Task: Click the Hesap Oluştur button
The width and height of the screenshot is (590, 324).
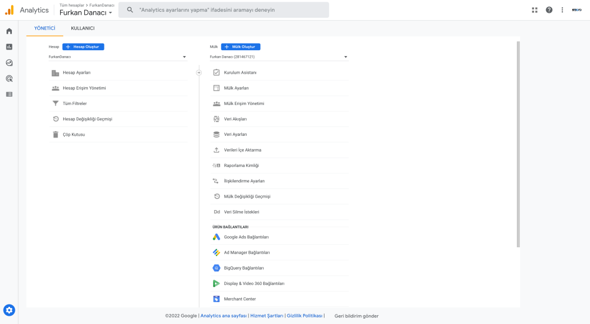Action: click(x=83, y=47)
